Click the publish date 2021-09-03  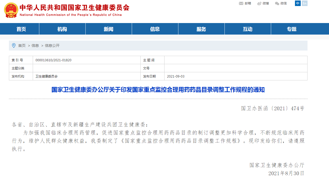pos(176,76)
